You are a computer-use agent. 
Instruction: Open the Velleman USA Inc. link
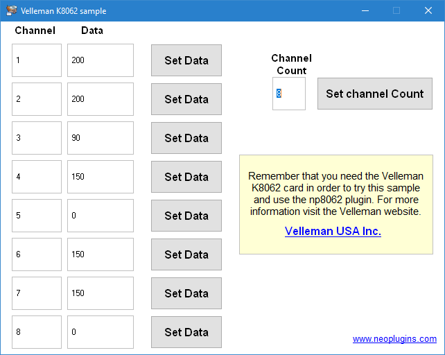[333, 231]
